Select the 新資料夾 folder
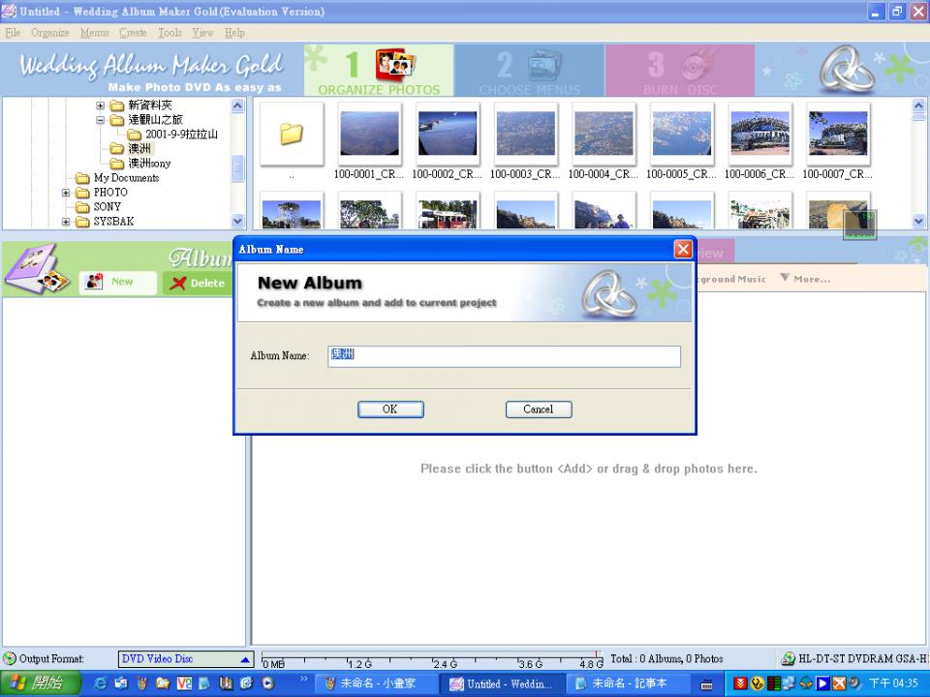 click(150, 106)
